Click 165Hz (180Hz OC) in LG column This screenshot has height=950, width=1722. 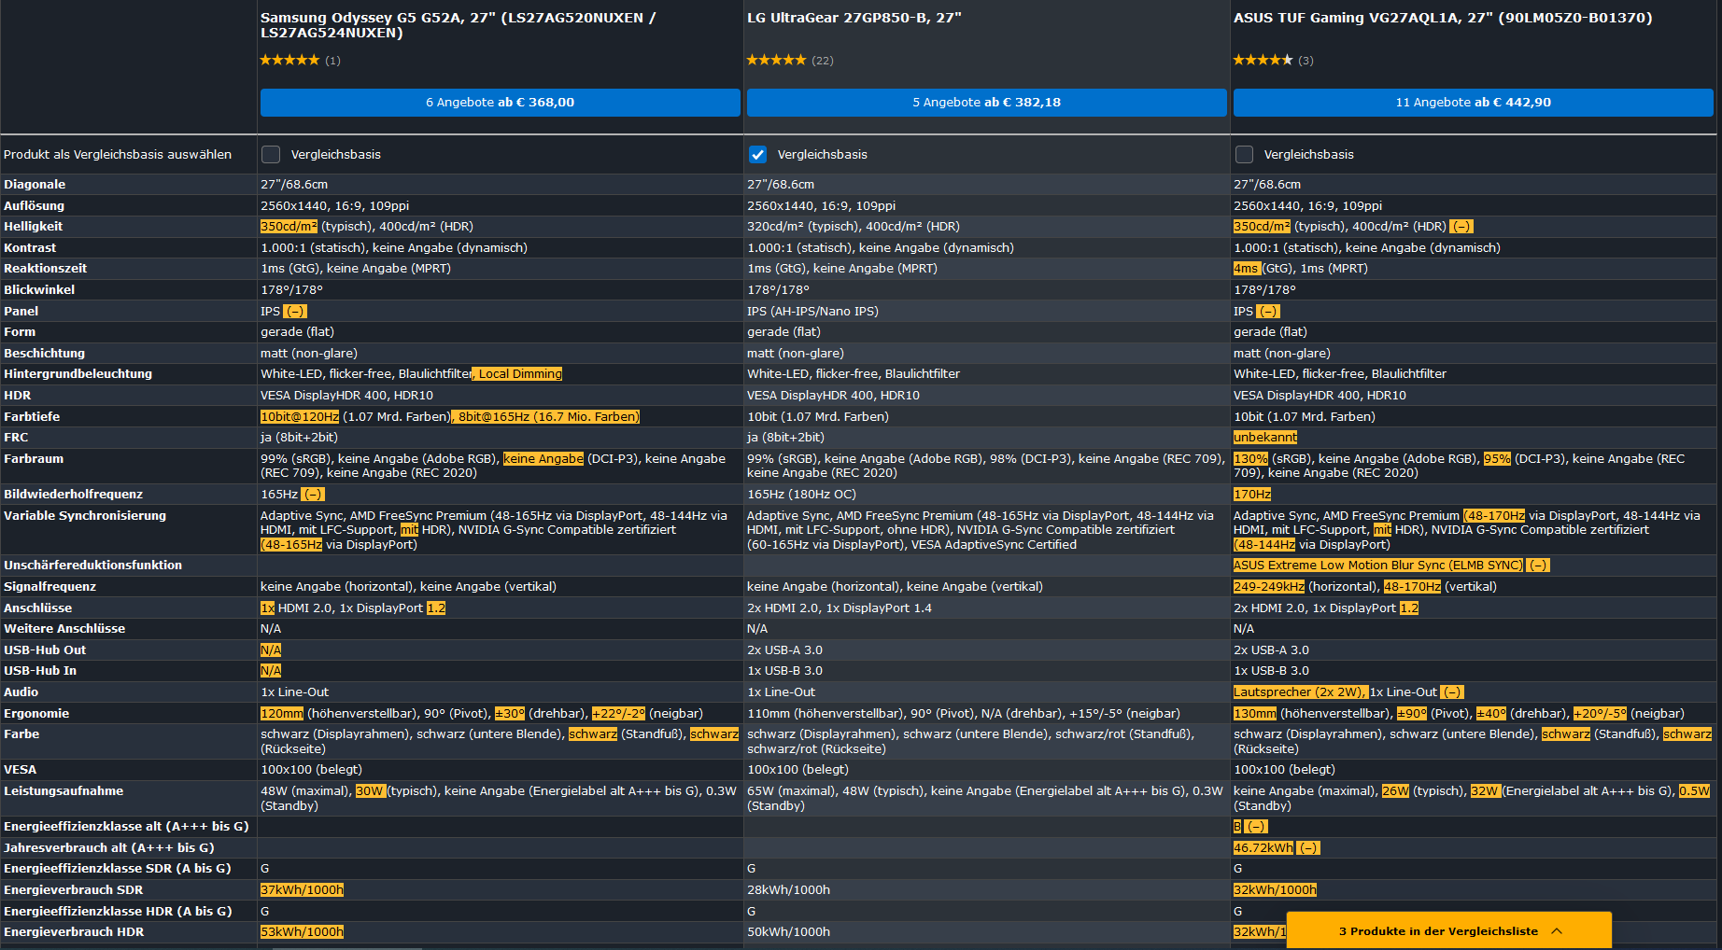[801, 495]
